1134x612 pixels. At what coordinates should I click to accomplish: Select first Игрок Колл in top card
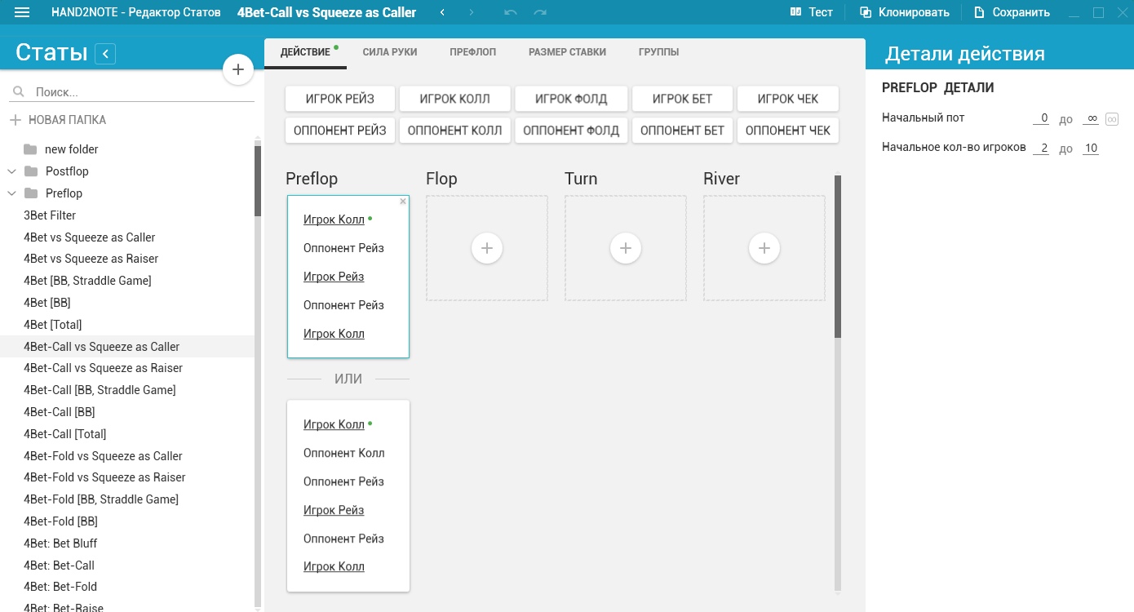tap(334, 220)
